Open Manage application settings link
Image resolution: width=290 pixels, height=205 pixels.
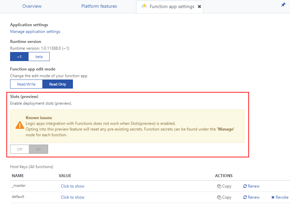35,32
